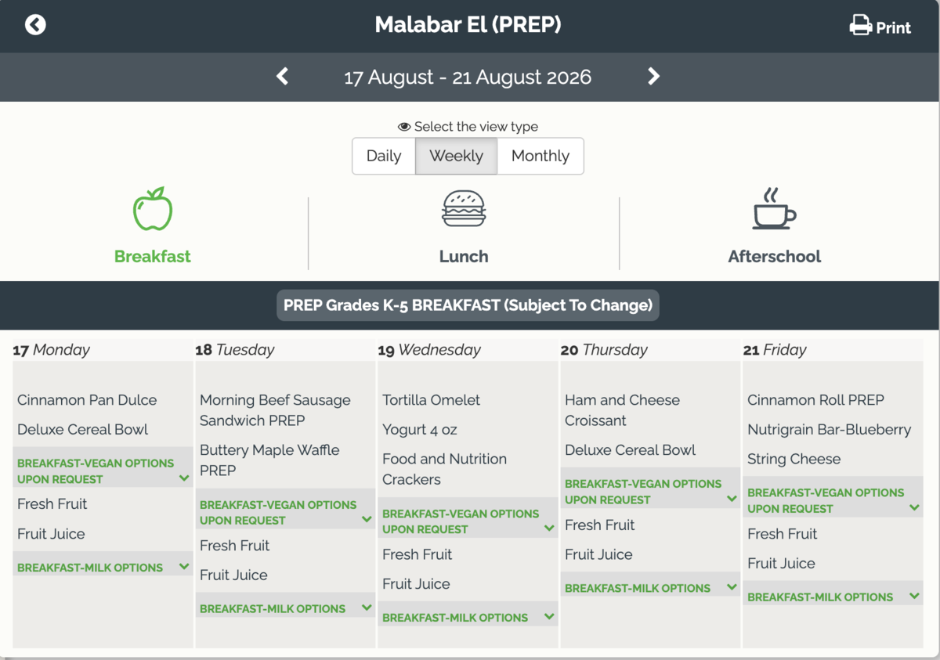Viewport: 940px width, 660px height.
Task: Click the printer icon
Action: [860, 26]
